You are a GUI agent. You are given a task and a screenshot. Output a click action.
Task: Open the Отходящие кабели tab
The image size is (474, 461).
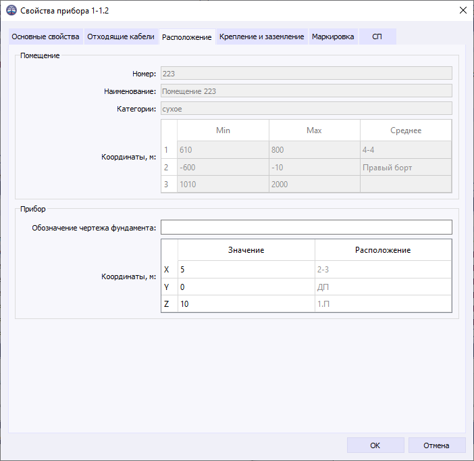coord(121,37)
